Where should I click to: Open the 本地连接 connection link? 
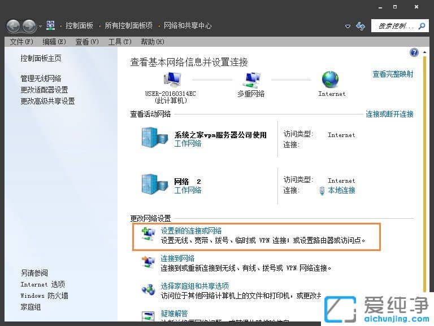tap(341, 190)
